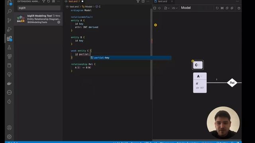This screenshot has width=255, height=143.
Task: Select the diamond relationship tool in diagram toolbar
Action: tap(159, 8)
